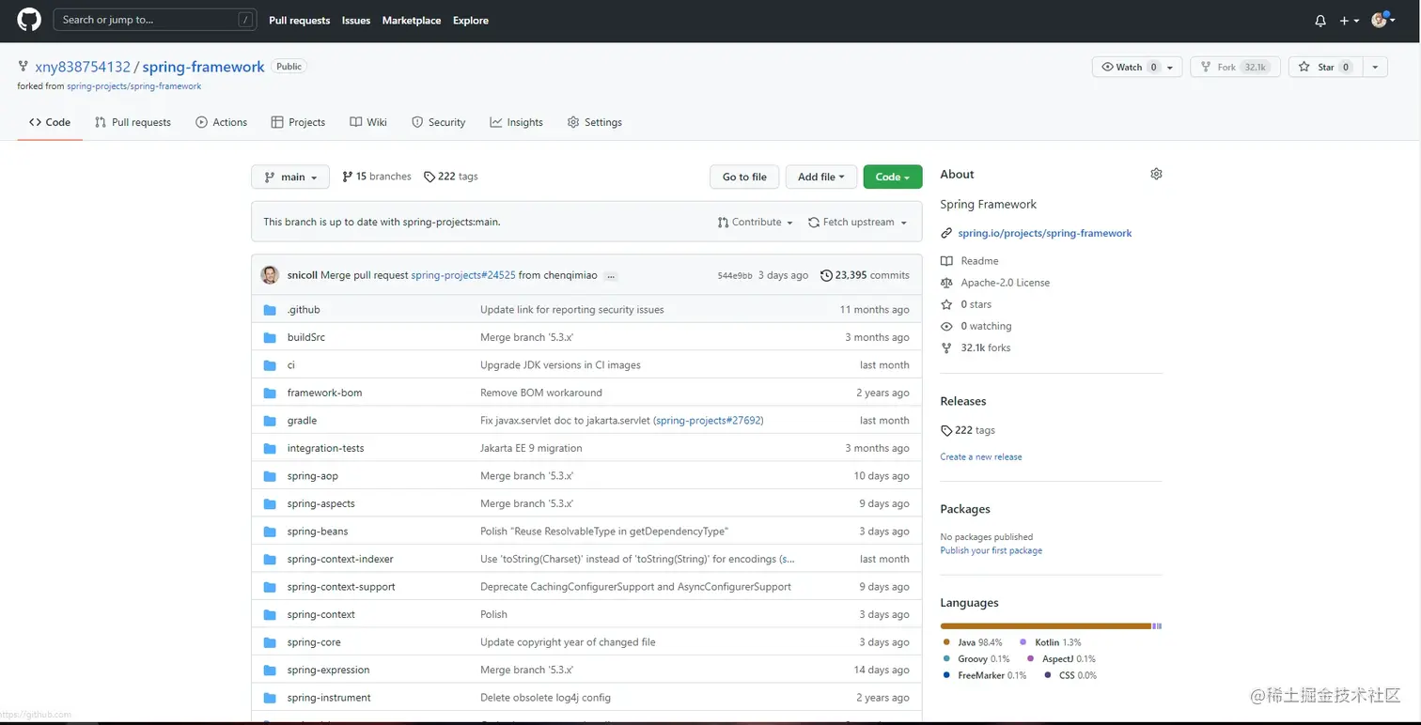Open the Add file dropdown
The height and width of the screenshot is (725, 1421).
pos(821,177)
